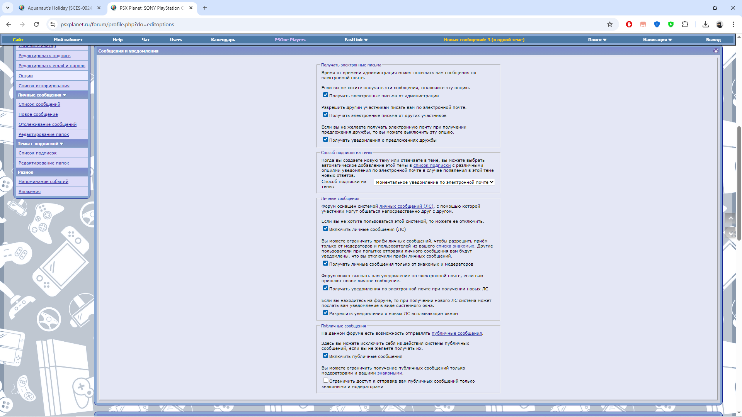Open the extensions puzzle icon

pos(685,24)
